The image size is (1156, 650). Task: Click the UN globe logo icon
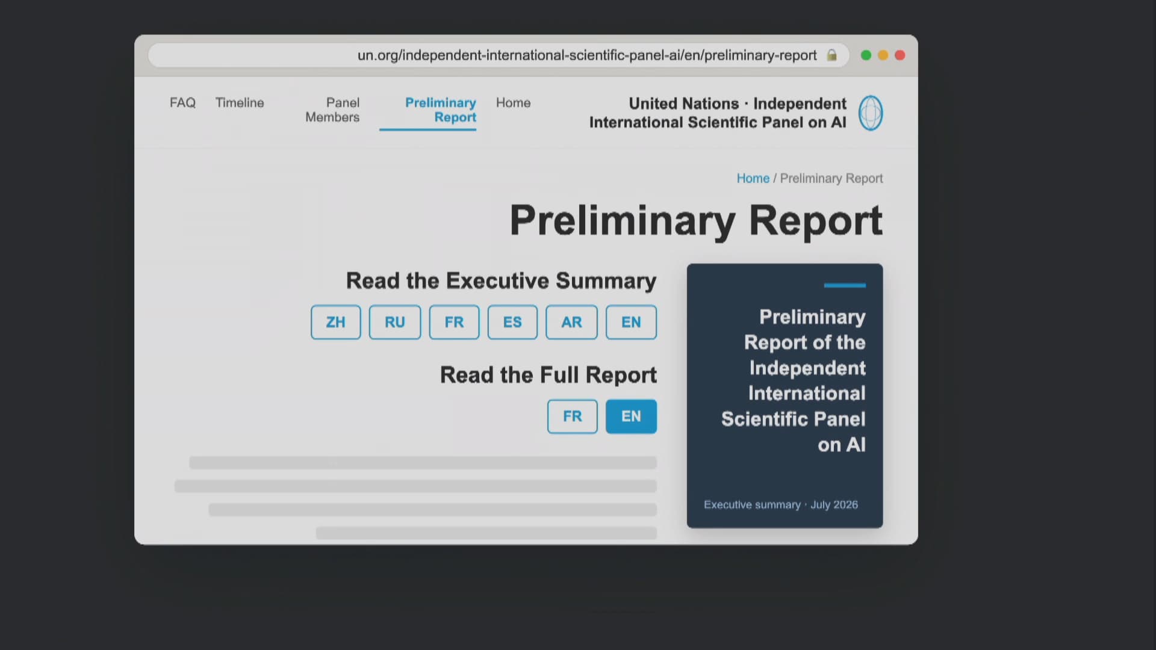[x=870, y=113]
